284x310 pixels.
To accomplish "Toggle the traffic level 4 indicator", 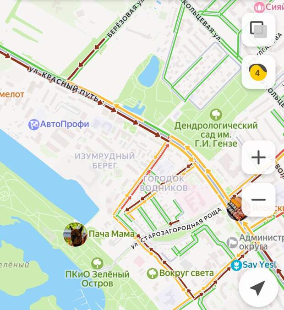I will tap(258, 72).
